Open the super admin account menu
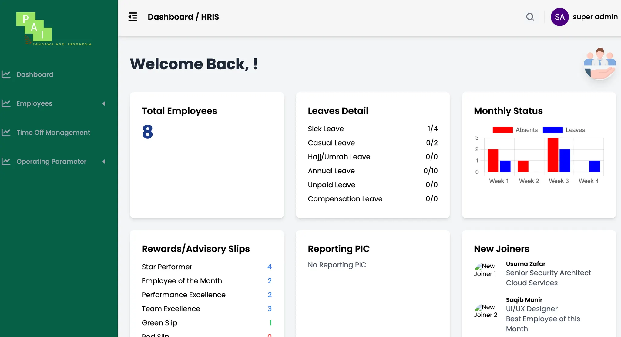 click(595, 17)
